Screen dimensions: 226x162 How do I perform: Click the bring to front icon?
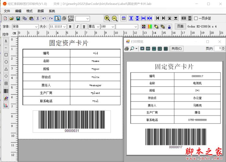[156, 27]
